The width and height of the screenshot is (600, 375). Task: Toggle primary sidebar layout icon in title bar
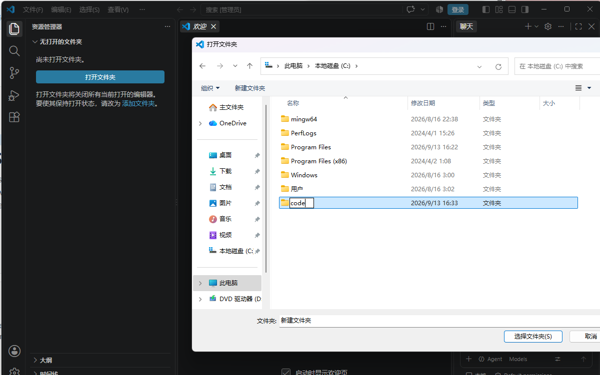486,9
